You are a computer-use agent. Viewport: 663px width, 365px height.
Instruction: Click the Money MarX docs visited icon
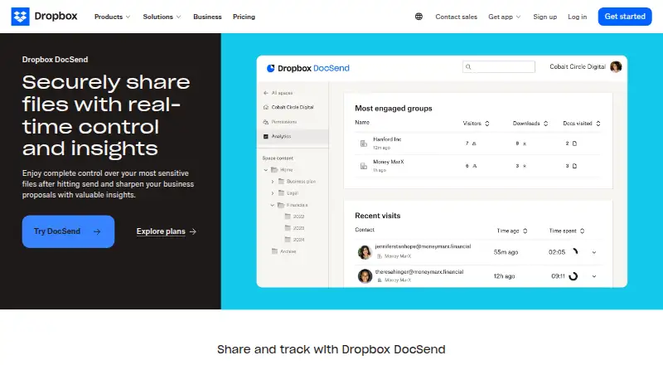tap(574, 166)
